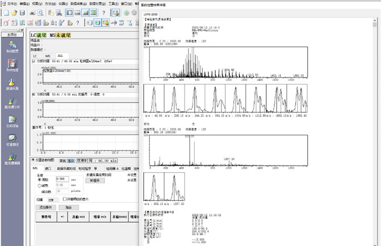Switch to the LC chromatogram tab

pos(35,56)
